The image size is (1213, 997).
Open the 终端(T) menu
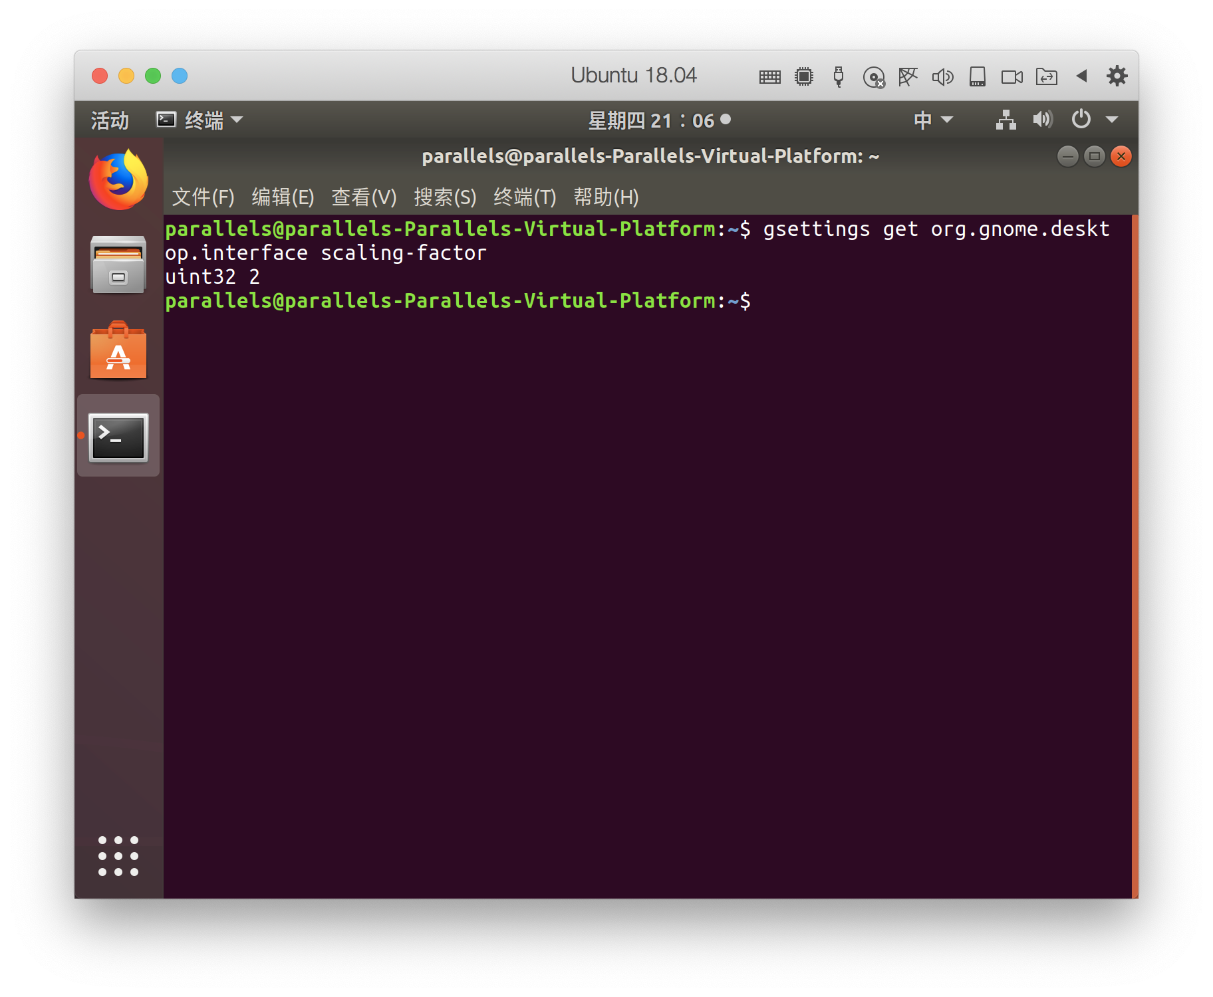[525, 197]
